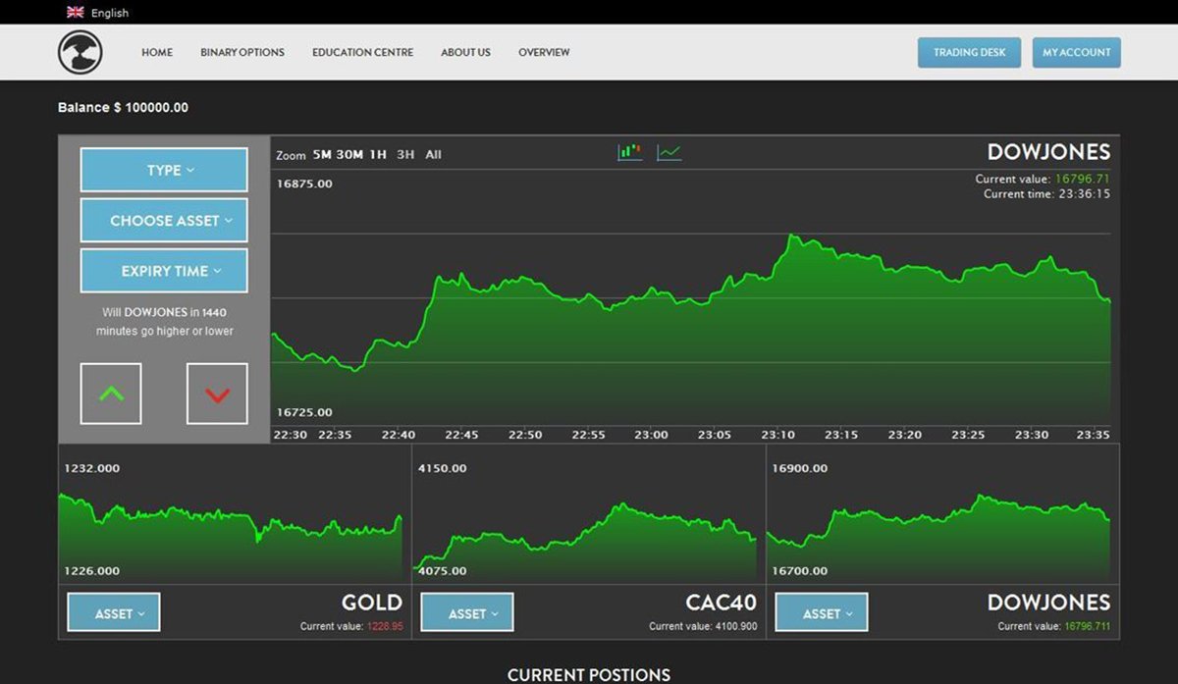Viewport: 1178px width, 684px height.
Task: Set chart zoom to 5M
Action: point(322,155)
